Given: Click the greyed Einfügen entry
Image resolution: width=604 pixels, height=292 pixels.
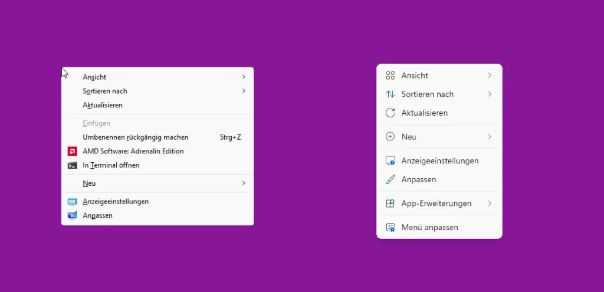Looking at the screenshot, I should click(157, 123).
